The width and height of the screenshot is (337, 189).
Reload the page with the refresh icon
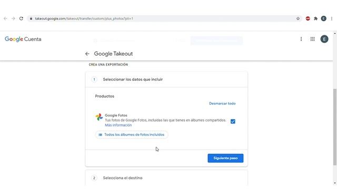(21, 19)
